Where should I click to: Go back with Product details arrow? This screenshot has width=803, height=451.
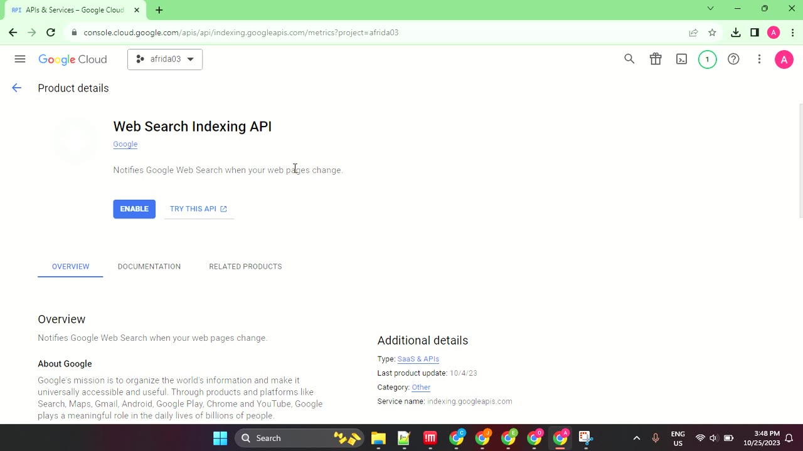pos(17,88)
